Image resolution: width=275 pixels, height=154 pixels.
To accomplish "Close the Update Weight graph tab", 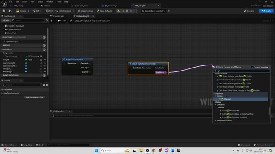I will point(93,16).
